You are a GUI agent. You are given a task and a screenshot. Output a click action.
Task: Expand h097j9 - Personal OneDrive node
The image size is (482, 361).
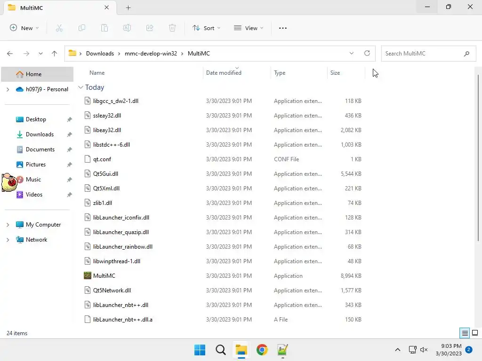click(8, 89)
